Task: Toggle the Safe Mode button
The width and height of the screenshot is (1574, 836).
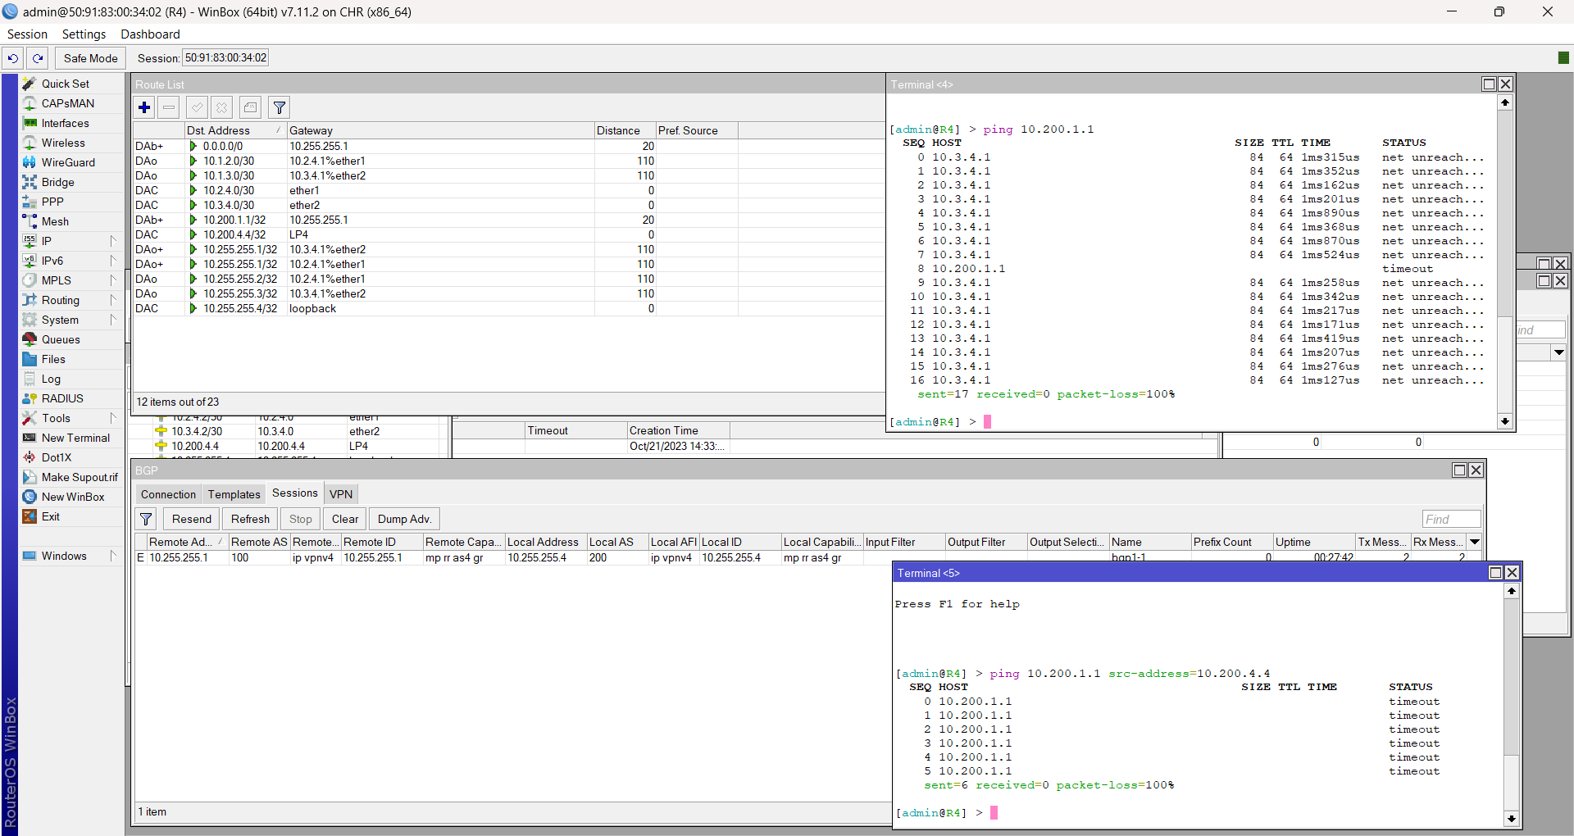Action: pos(90,58)
